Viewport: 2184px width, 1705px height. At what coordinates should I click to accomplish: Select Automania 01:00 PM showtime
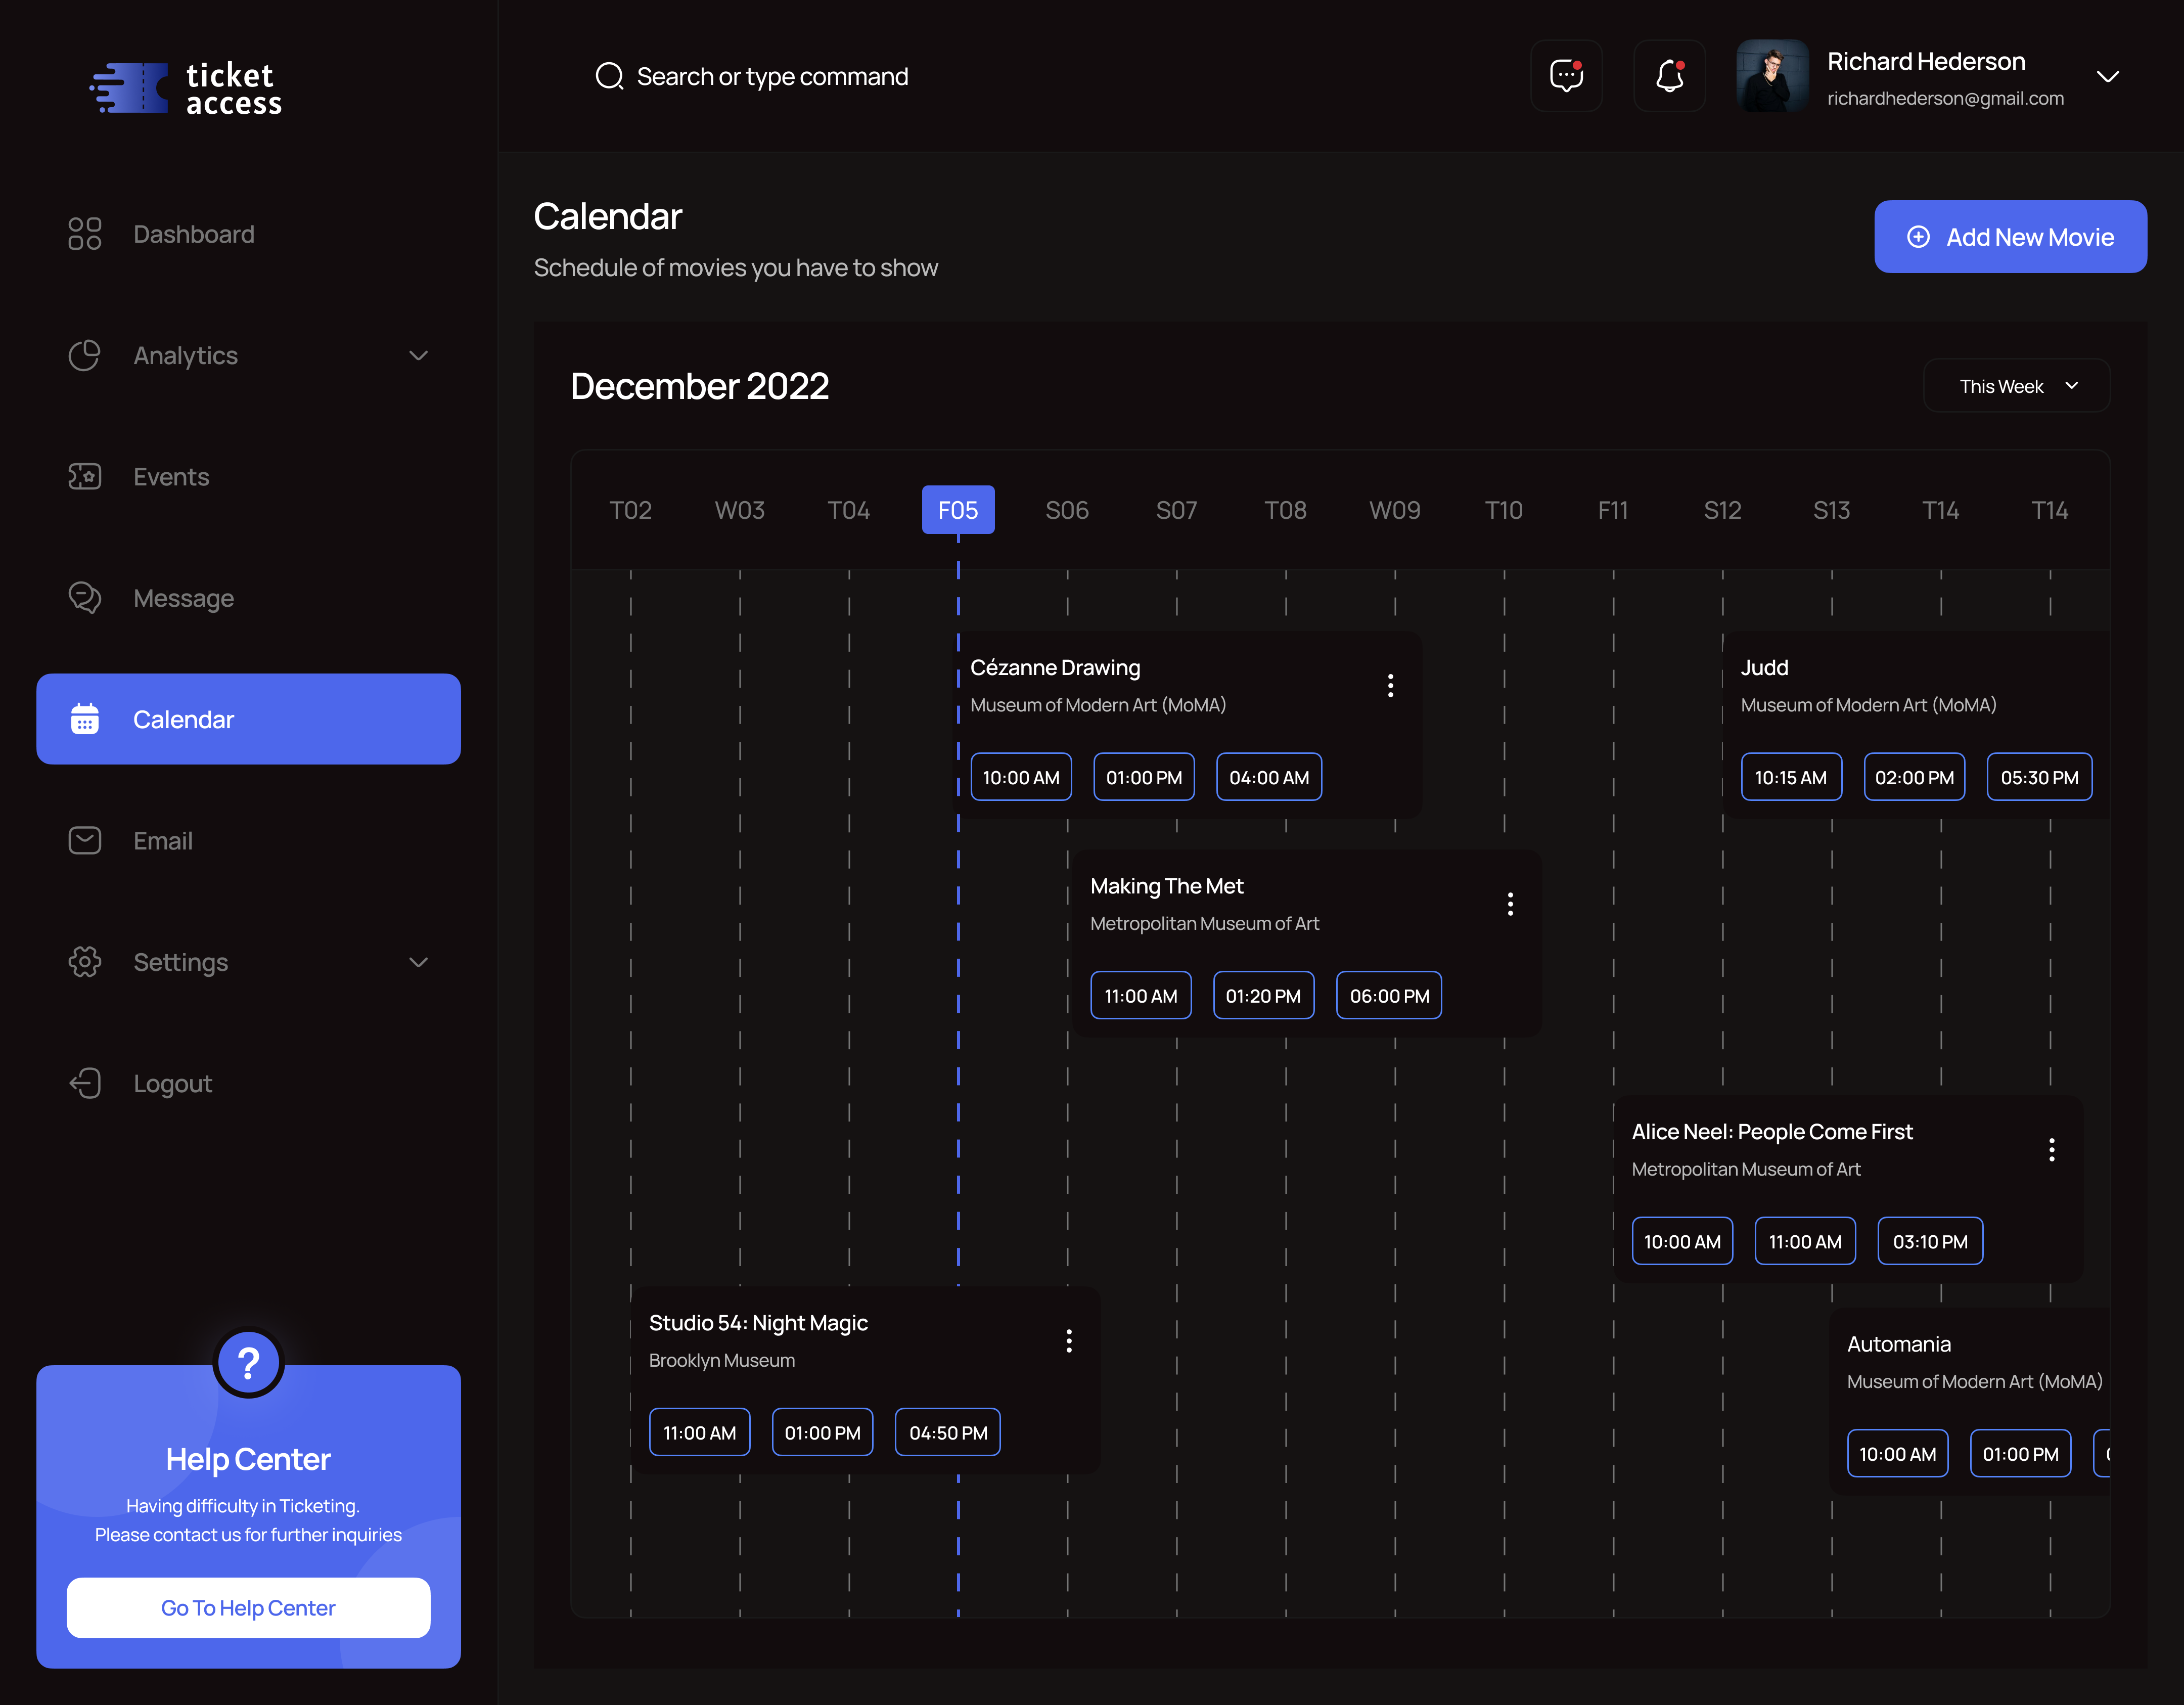click(x=2021, y=1454)
